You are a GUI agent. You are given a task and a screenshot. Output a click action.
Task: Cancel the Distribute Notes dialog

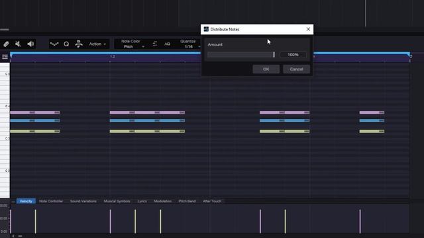tap(296, 69)
